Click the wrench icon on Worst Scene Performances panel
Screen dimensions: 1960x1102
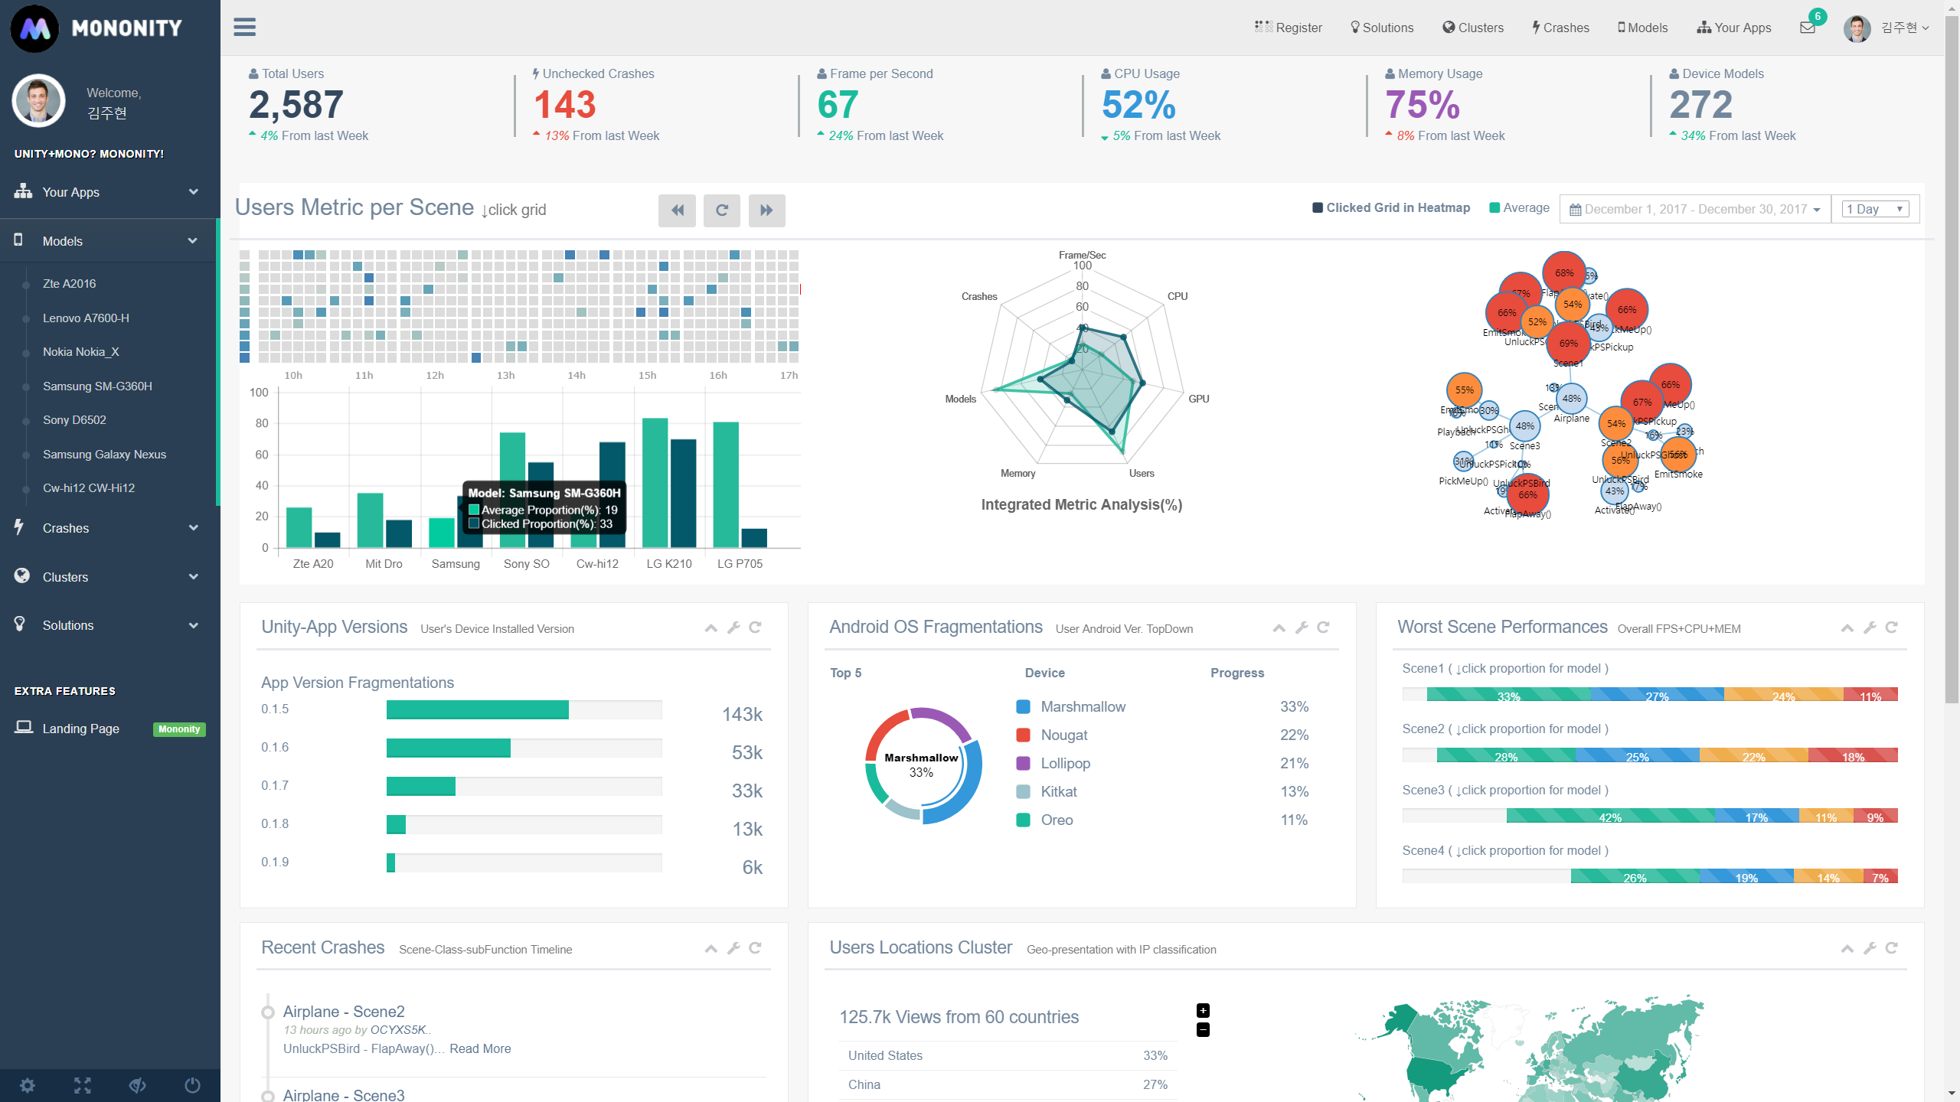coord(1870,628)
